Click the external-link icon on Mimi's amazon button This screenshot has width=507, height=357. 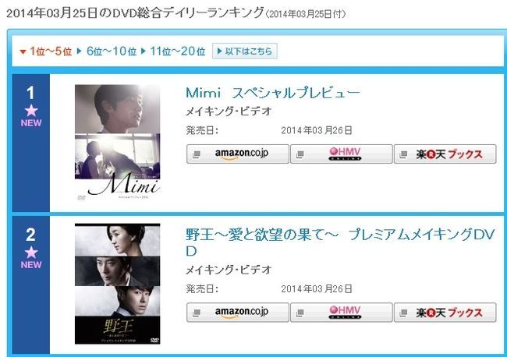coord(197,154)
